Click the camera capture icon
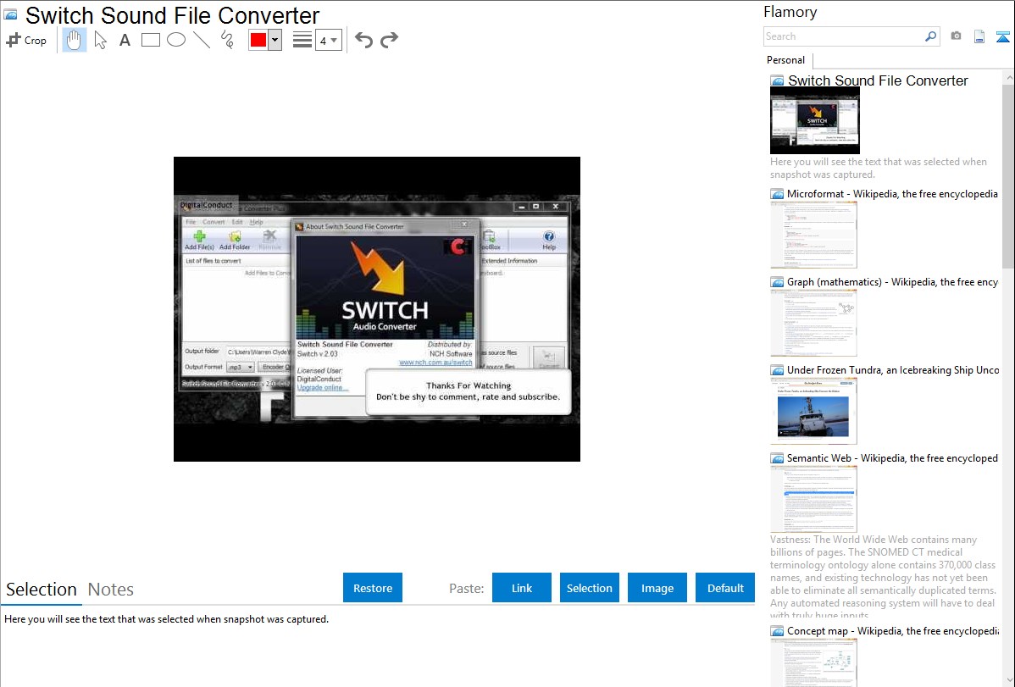 956,36
